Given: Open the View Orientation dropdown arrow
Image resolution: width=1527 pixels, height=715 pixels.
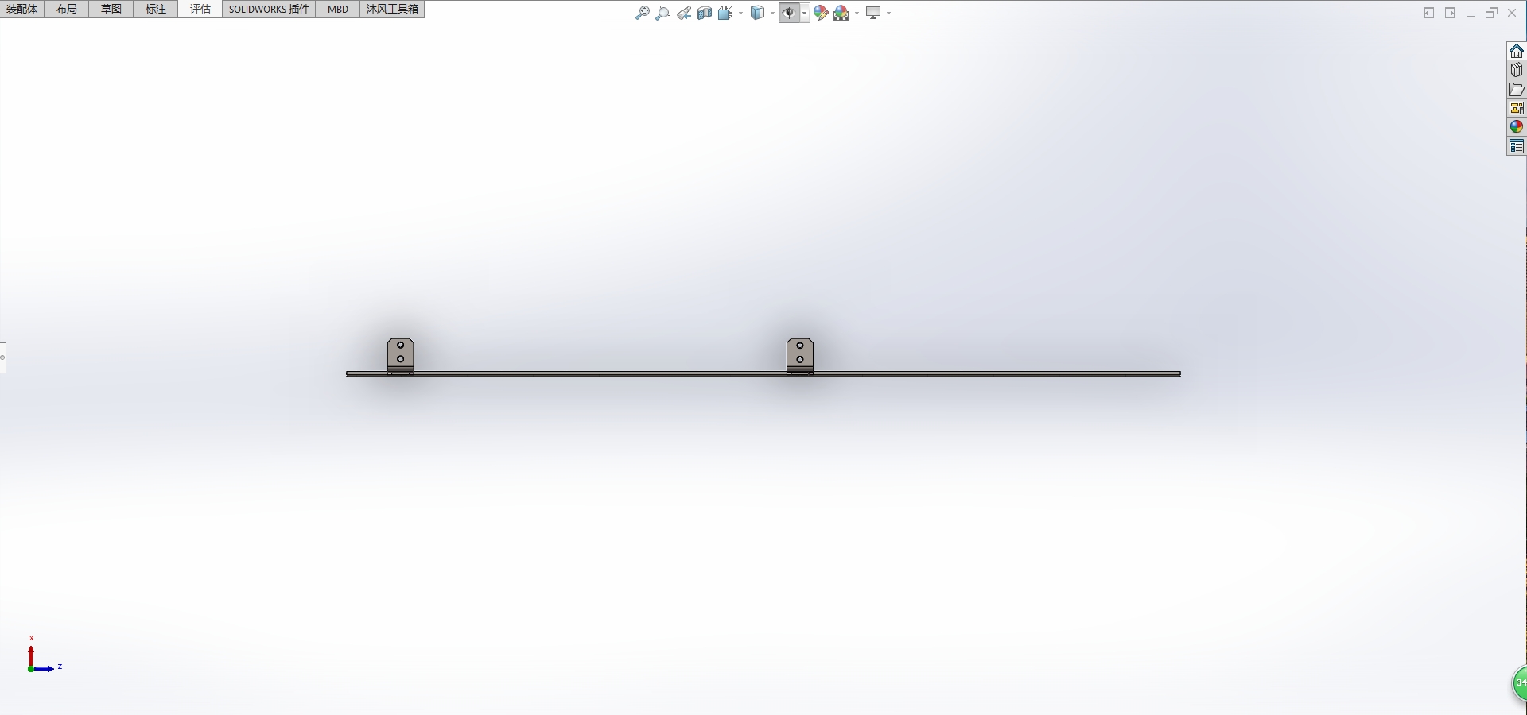Looking at the screenshot, I should (x=740, y=13).
